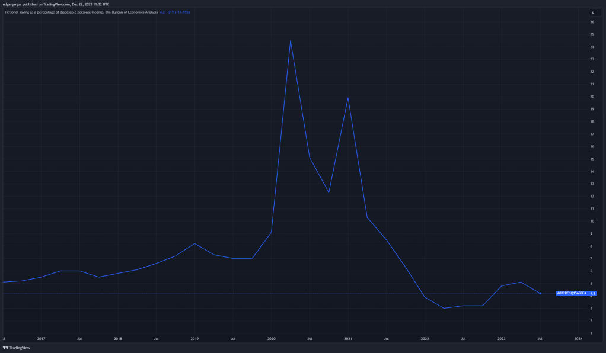Click the 2022 label on the time axis
This screenshot has height=353, width=606.
(425, 339)
